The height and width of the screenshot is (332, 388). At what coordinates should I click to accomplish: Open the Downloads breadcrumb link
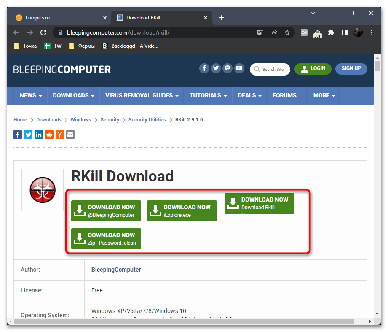(x=49, y=120)
